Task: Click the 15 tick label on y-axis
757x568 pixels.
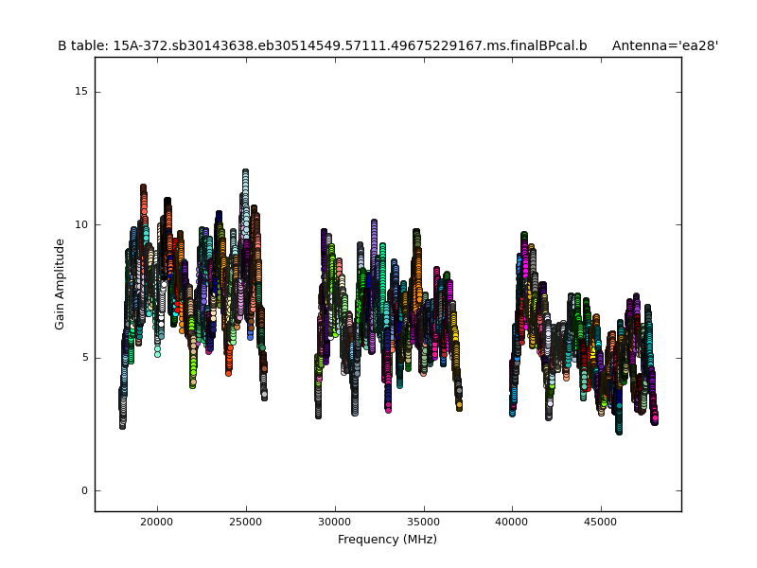Action: (x=80, y=92)
